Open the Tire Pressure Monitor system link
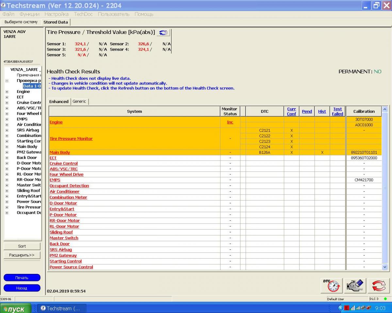The height and width of the screenshot is (313, 392). [71, 139]
